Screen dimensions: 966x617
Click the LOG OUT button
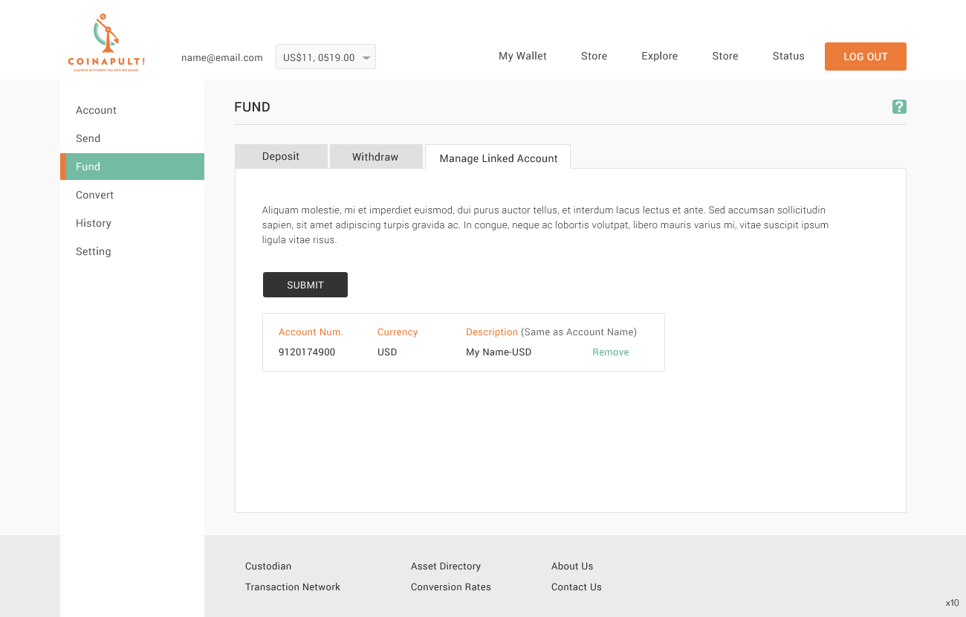(866, 56)
